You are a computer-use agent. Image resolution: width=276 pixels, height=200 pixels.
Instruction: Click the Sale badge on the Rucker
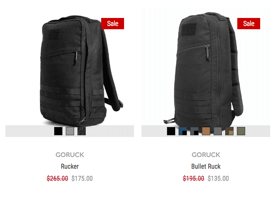113,23
